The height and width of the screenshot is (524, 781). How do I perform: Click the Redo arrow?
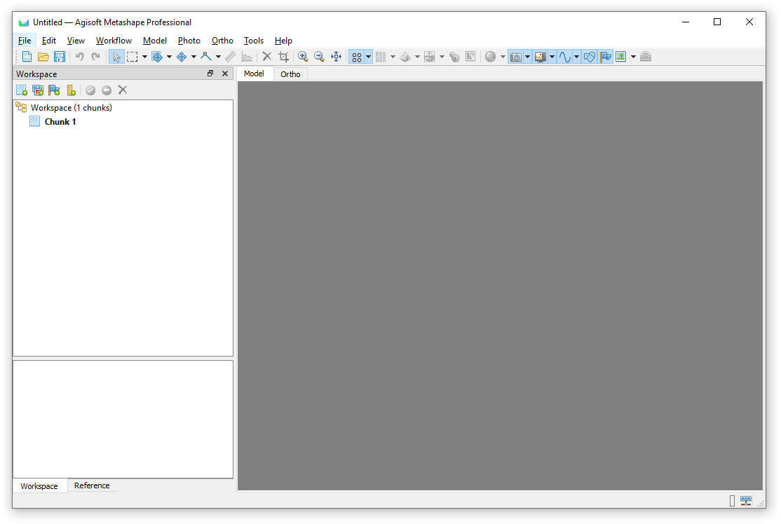[x=95, y=57]
